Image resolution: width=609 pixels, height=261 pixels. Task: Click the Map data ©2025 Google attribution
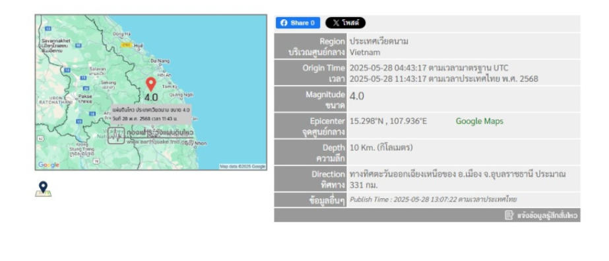click(x=242, y=167)
